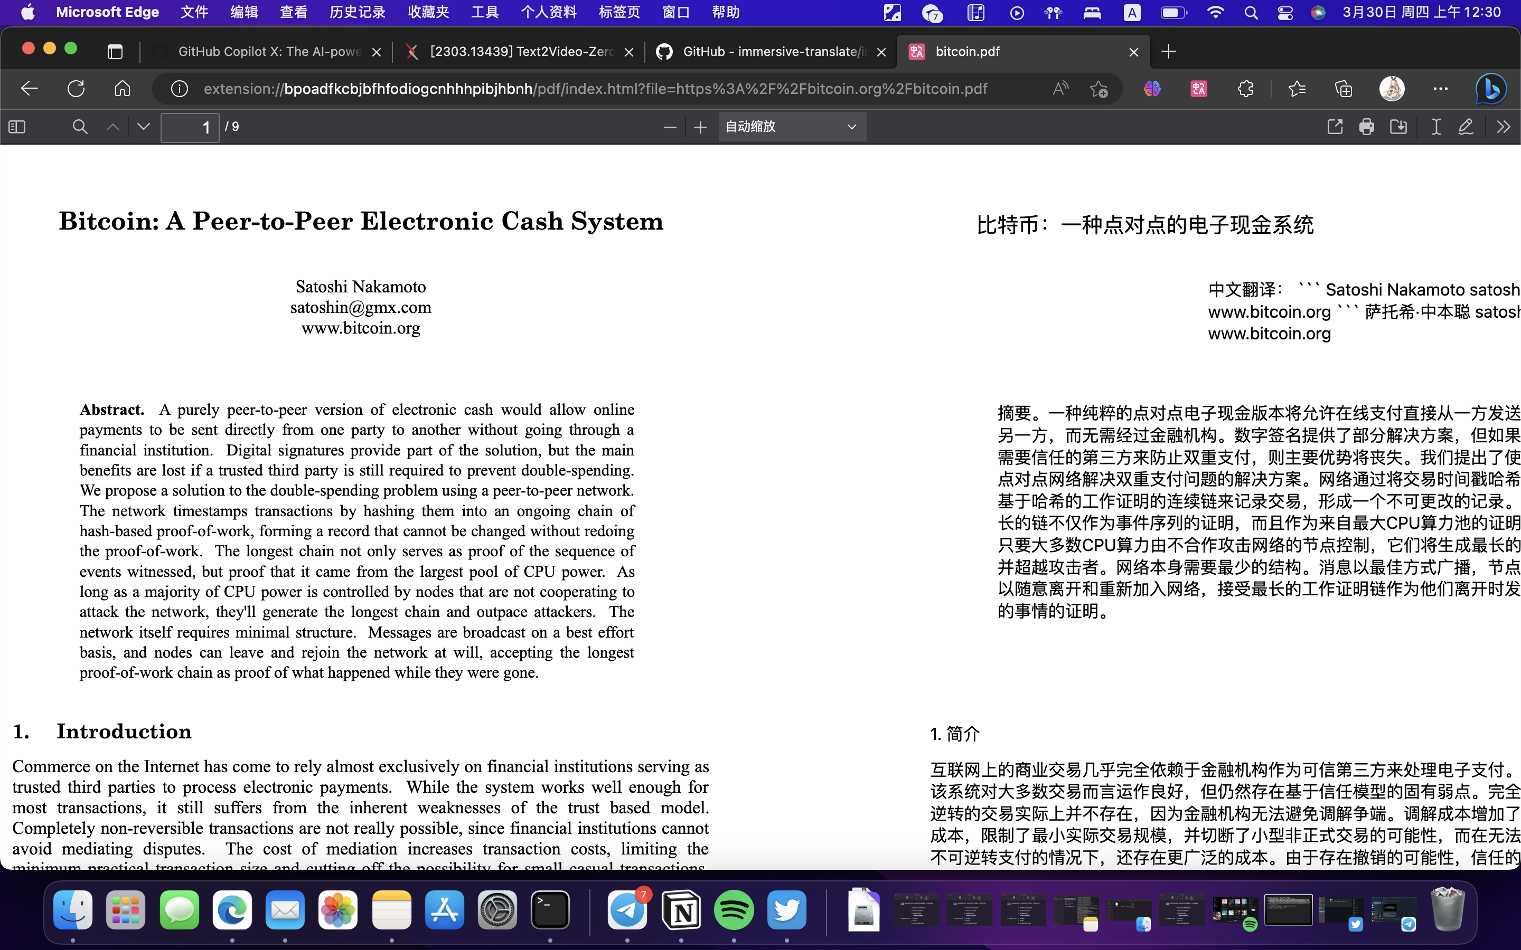This screenshot has width=1521, height=950.
Task: Open a new browser tab
Action: [x=1168, y=52]
